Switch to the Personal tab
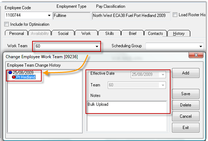This screenshot has width=208, height=141. pos(17,33)
